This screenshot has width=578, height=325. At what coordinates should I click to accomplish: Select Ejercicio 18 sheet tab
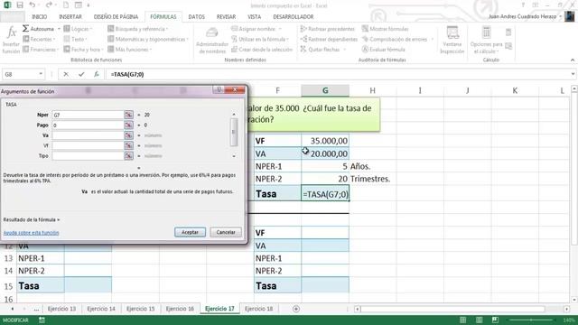(259, 309)
